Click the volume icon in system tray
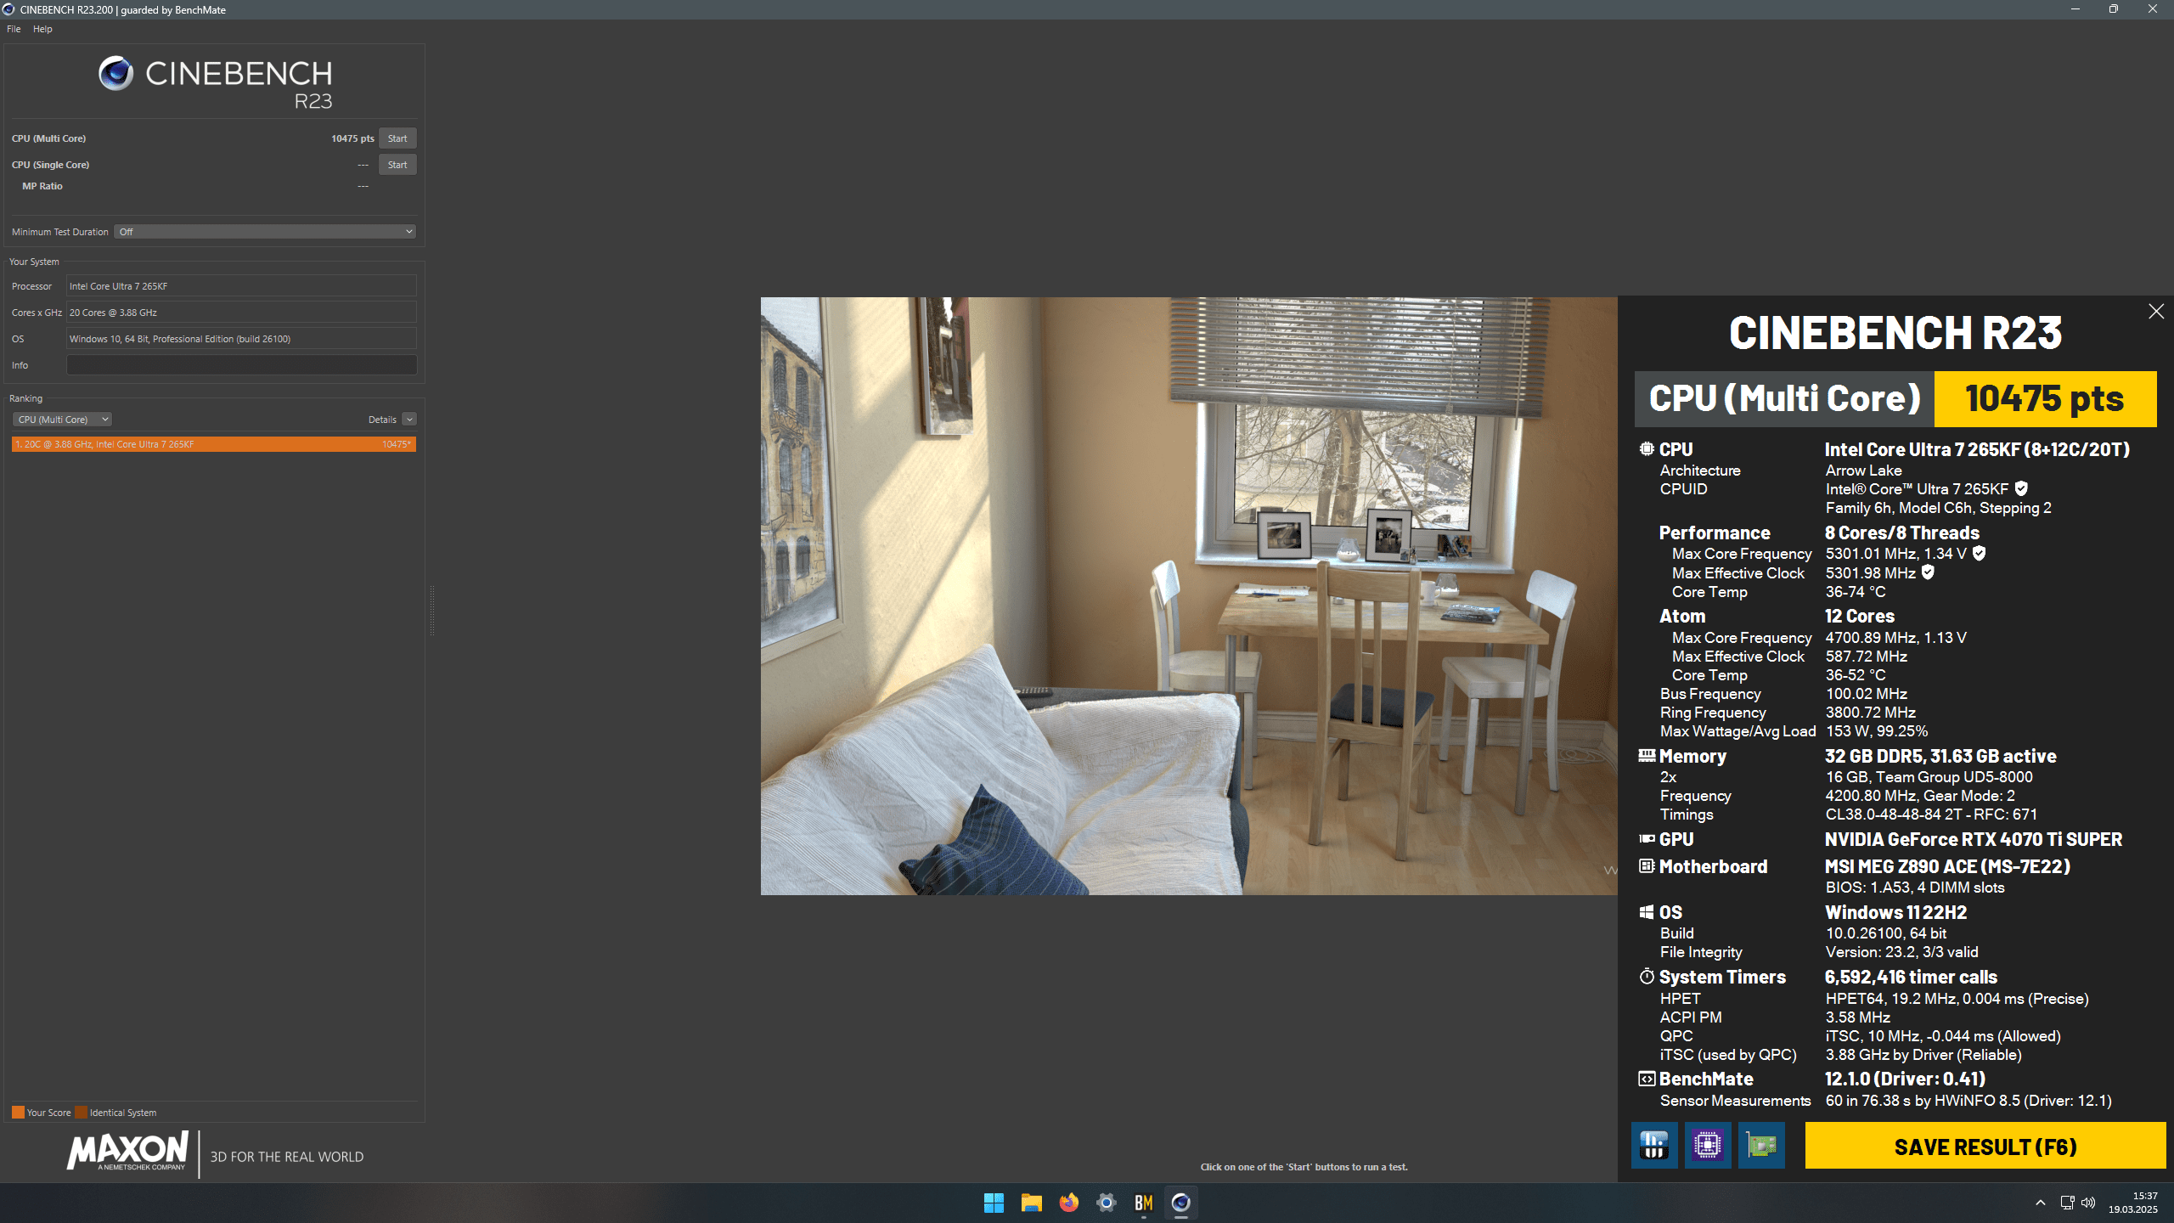 (2088, 1203)
